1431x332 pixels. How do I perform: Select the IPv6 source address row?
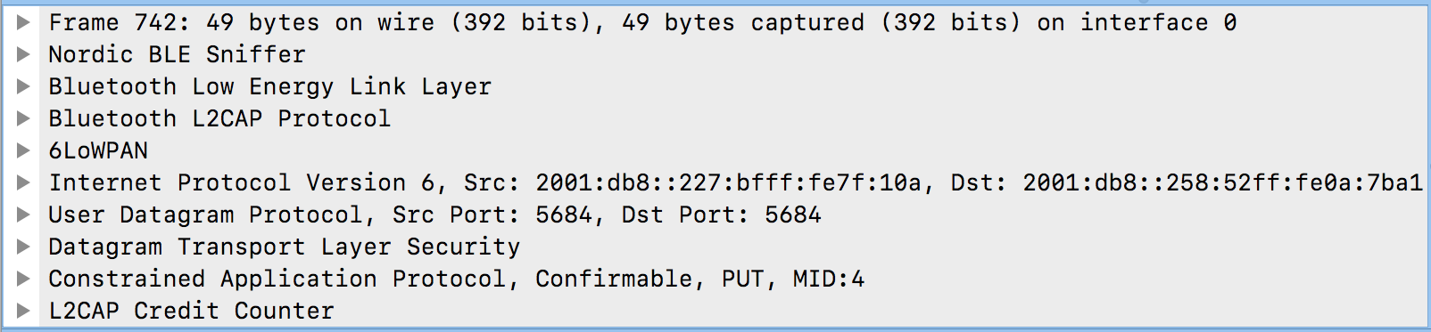735,182
